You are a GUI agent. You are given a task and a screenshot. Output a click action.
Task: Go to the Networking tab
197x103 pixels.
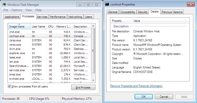(75, 17)
